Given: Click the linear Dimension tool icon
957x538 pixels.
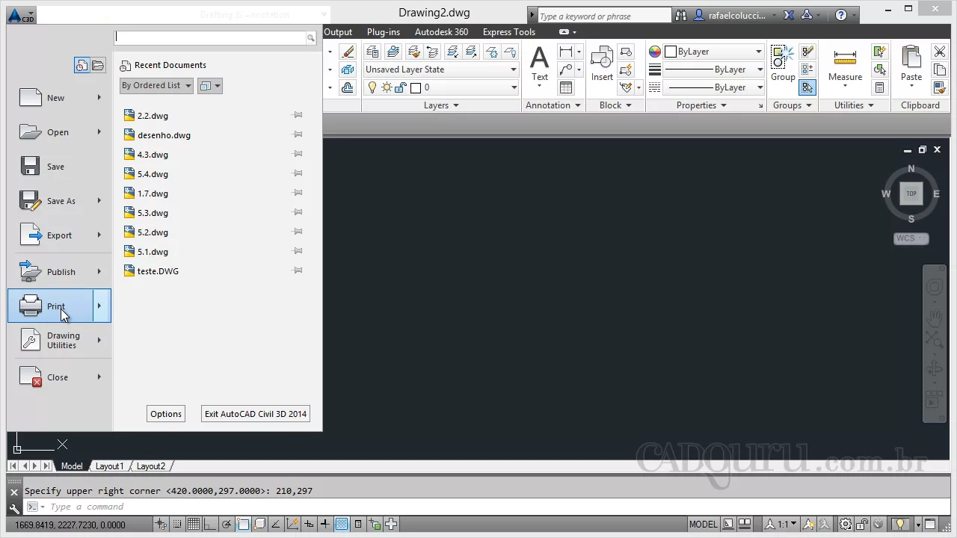Looking at the screenshot, I should coord(566,52).
